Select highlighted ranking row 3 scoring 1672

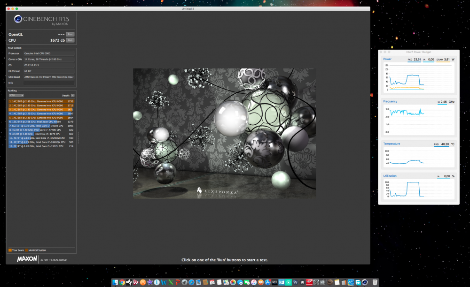click(x=41, y=109)
